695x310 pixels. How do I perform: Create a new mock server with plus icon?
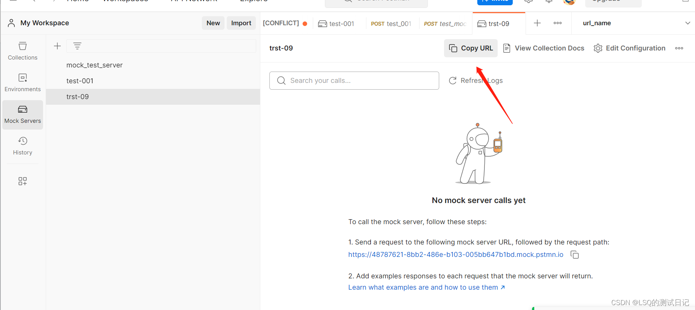[x=57, y=46]
